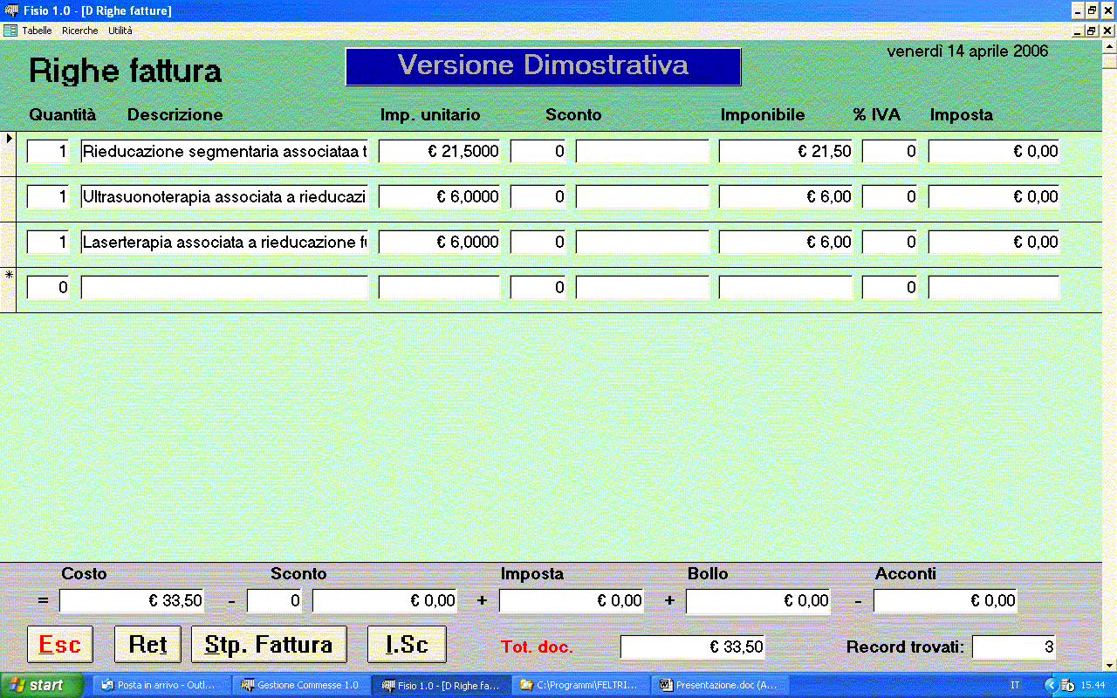Image resolution: width=1117 pixels, height=698 pixels.
Task: Click the empty description field in the new row
Action: click(x=224, y=288)
